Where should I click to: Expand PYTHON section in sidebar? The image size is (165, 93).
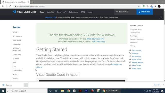tap(16, 58)
